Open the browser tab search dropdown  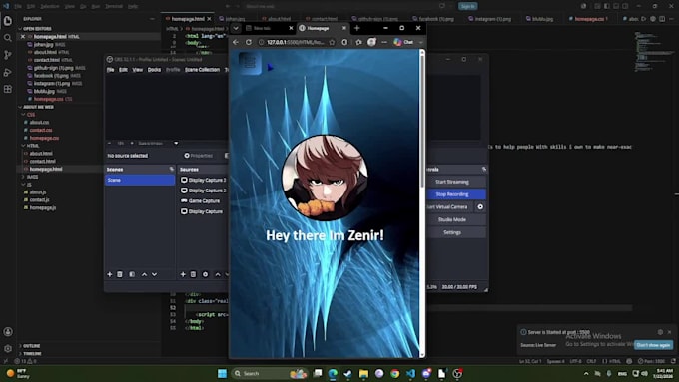tap(236, 28)
